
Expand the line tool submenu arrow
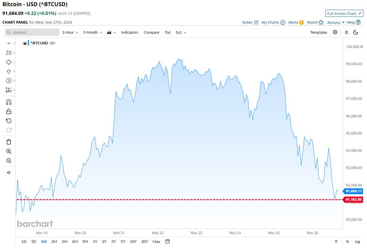[x=14, y=43]
